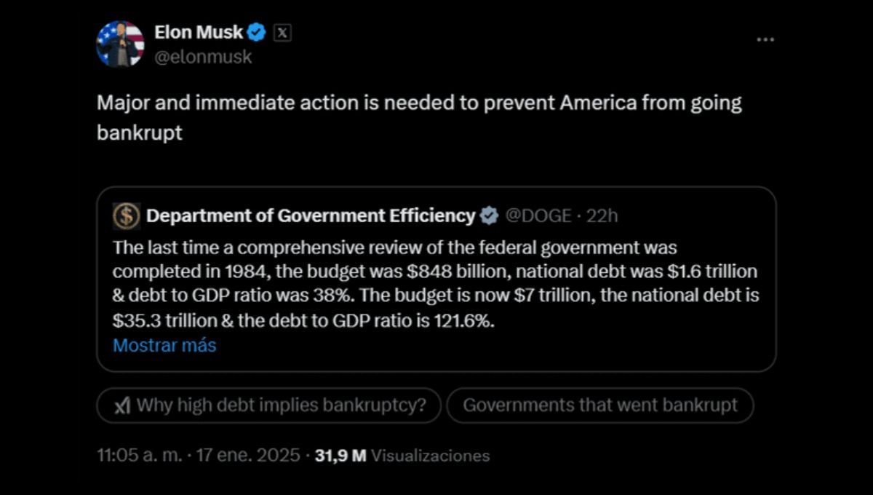Select 'Governments that went bankrupt' suggestion

click(x=599, y=405)
